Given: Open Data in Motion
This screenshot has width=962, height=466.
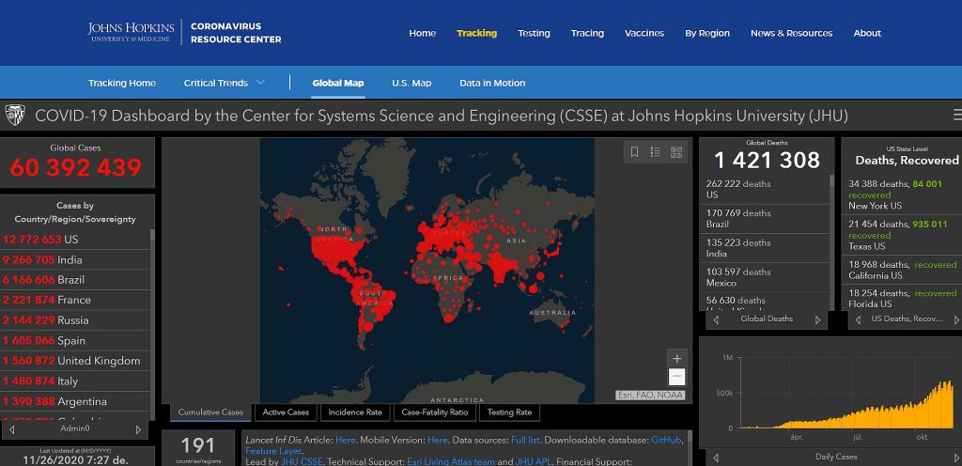Looking at the screenshot, I should click(x=492, y=83).
